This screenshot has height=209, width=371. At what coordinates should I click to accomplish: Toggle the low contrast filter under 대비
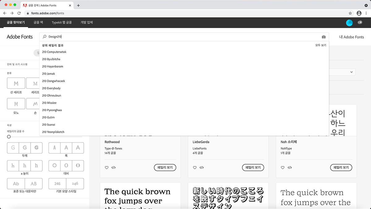[54, 165]
